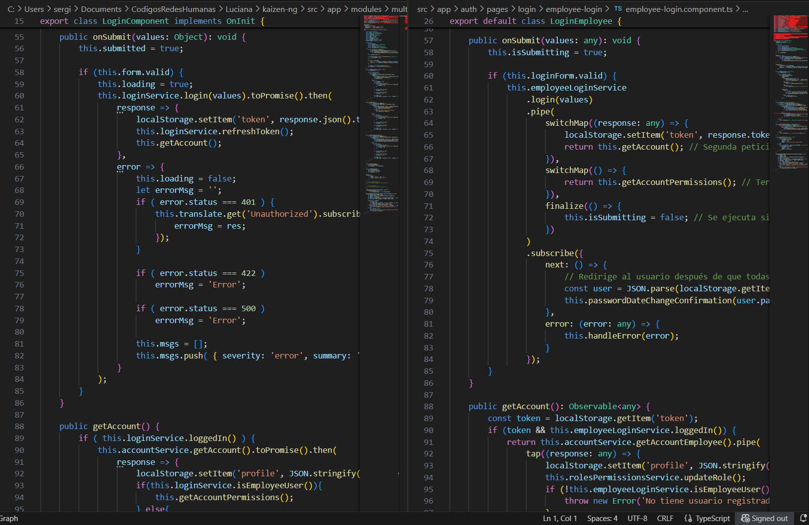Open the TypeScript language mode selector
Image resolution: width=809 pixels, height=525 pixels.
coord(712,518)
